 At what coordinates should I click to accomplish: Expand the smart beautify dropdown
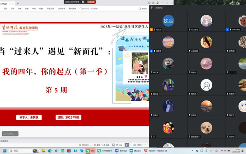90,145
